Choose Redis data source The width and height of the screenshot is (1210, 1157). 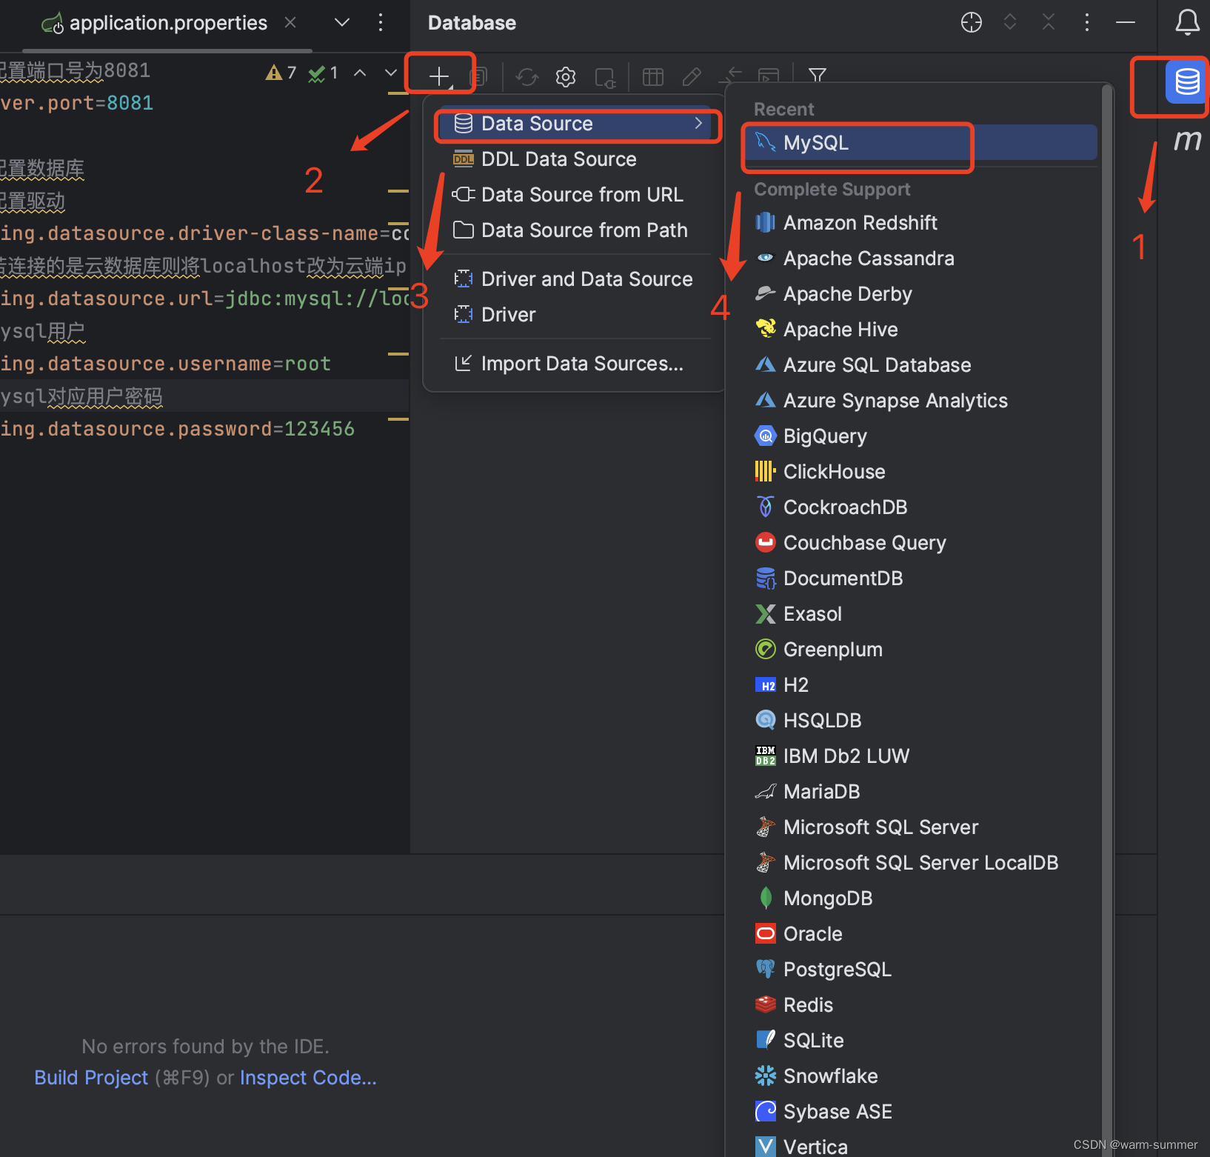[x=920, y=1005]
